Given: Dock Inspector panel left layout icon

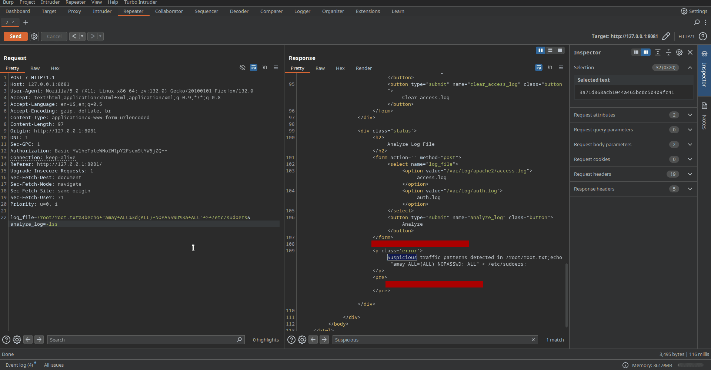Looking at the screenshot, I should tap(636, 52).
